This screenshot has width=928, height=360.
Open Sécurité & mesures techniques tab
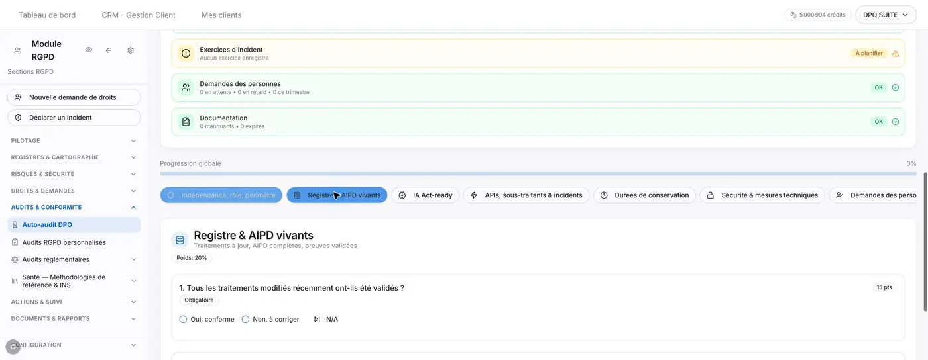point(762,195)
